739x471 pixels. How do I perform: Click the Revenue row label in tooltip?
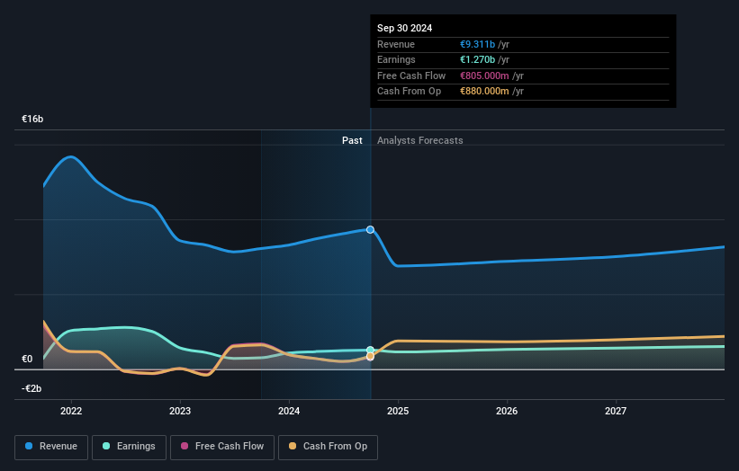point(396,44)
